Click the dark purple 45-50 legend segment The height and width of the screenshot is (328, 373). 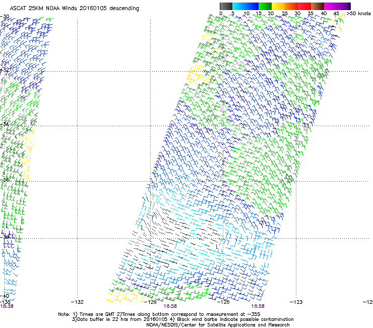(344, 6)
